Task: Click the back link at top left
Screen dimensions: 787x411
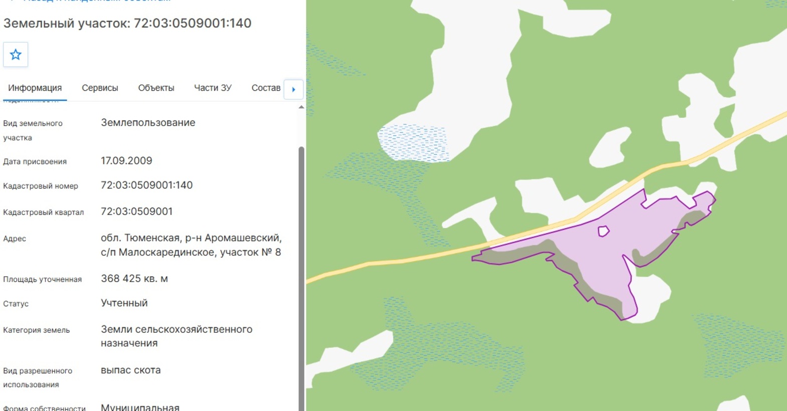Action: click(90, 1)
